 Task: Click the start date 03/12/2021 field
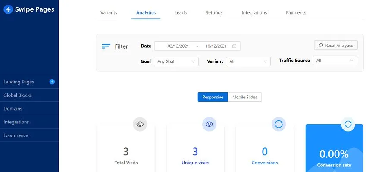(x=178, y=46)
